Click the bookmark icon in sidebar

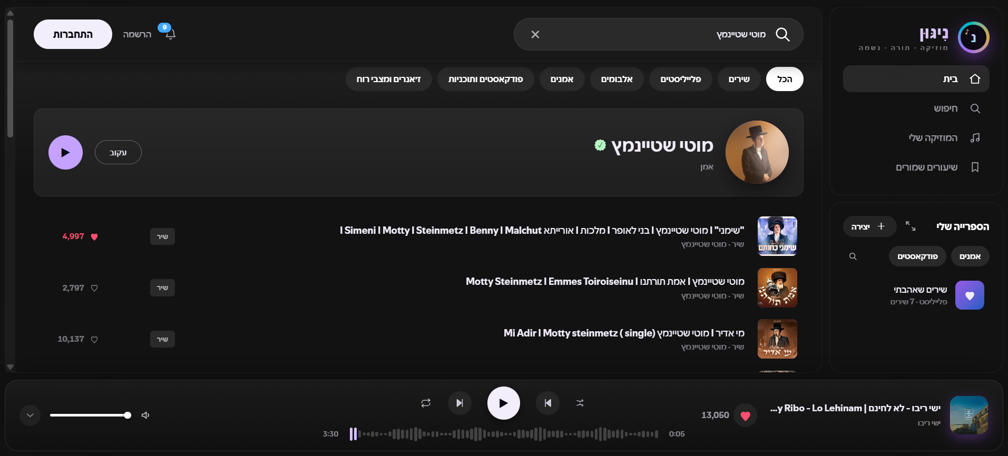[x=975, y=167]
